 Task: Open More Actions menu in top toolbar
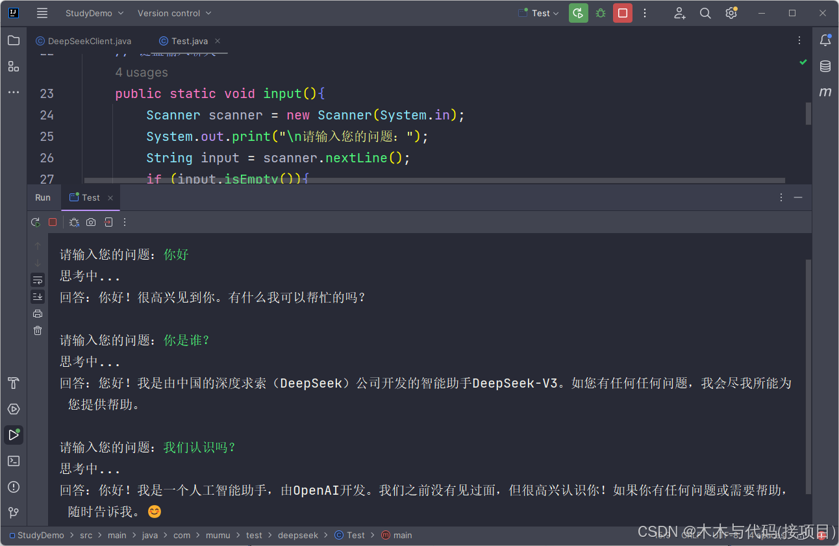645,13
